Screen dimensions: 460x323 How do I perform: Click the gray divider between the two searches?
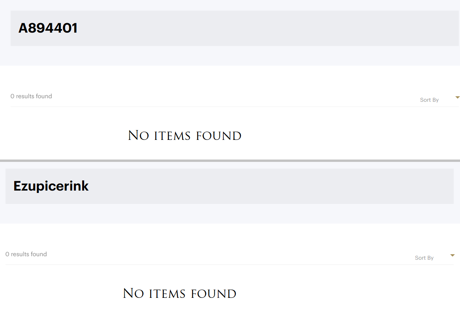(230, 161)
